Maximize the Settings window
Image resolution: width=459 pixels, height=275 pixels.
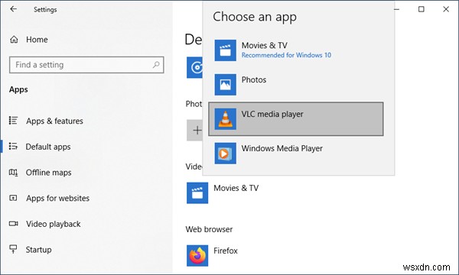click(422, 9)
